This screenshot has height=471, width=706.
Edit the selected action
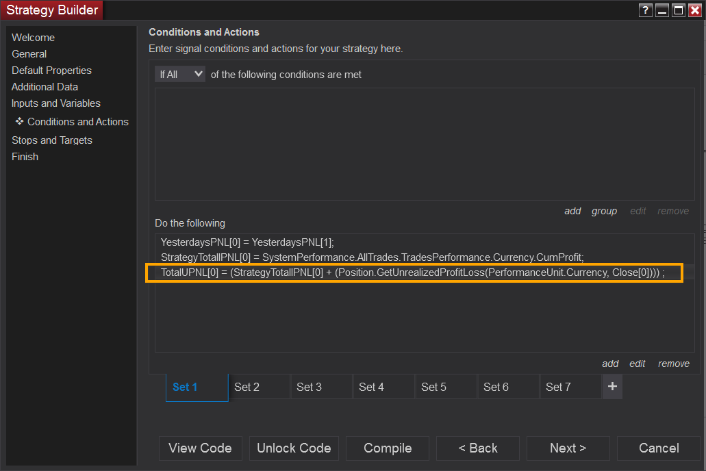pyautogui.click(x=638, y=364)
